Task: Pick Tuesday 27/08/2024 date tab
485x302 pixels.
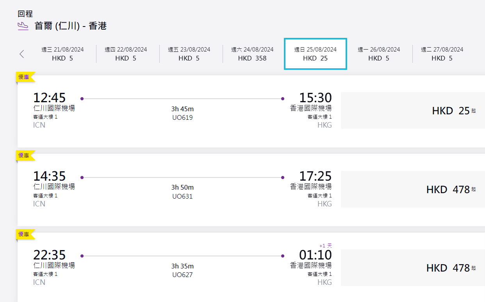Action: coord(442,54)
